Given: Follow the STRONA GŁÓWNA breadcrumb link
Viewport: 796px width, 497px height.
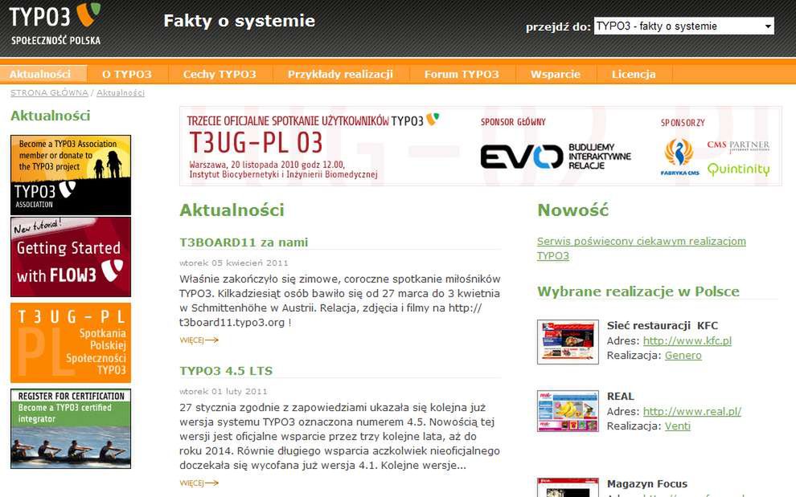Looking at the screenshot, I should coord(49,93).
